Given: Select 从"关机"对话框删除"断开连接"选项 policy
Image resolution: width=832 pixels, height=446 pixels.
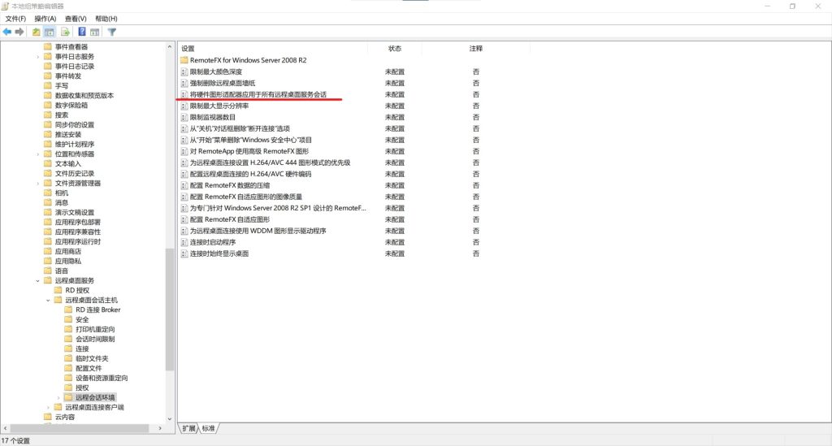Looking at the screenshot, I should 240,128.
